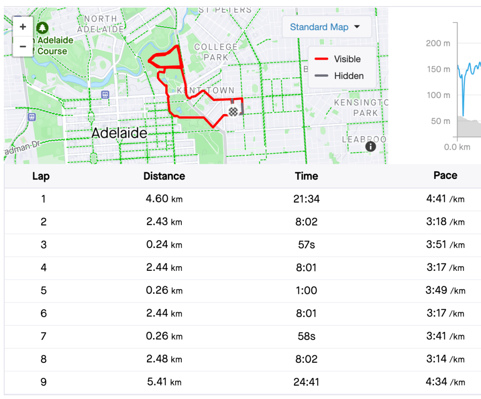Image resolution: width=481 pixels, height=399 pixels.
Task: Click the Time column header
Action: (x=306, y=176)
